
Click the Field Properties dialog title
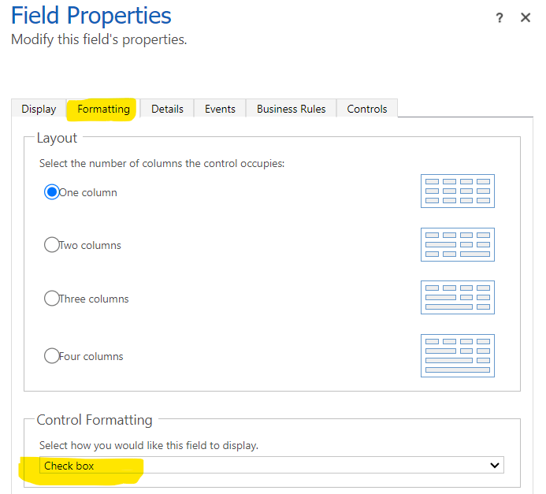[91, 15]
